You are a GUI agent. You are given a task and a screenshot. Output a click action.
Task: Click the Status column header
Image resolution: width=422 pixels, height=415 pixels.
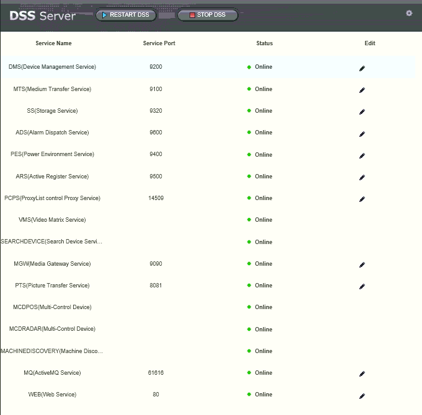tap(265, 43)
